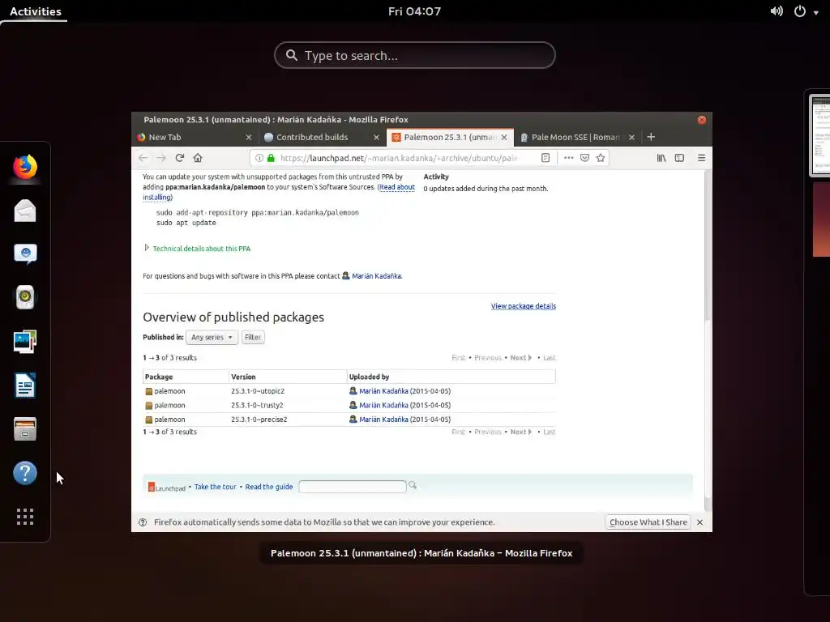Open the power menu icon
830x622 pixels.
pyautogui.click(x=800, y=11)
